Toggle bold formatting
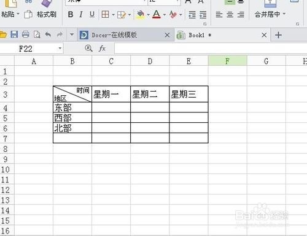Image resolution: width=307 pixels, height=236 pixels. click(x=71, y=14)
